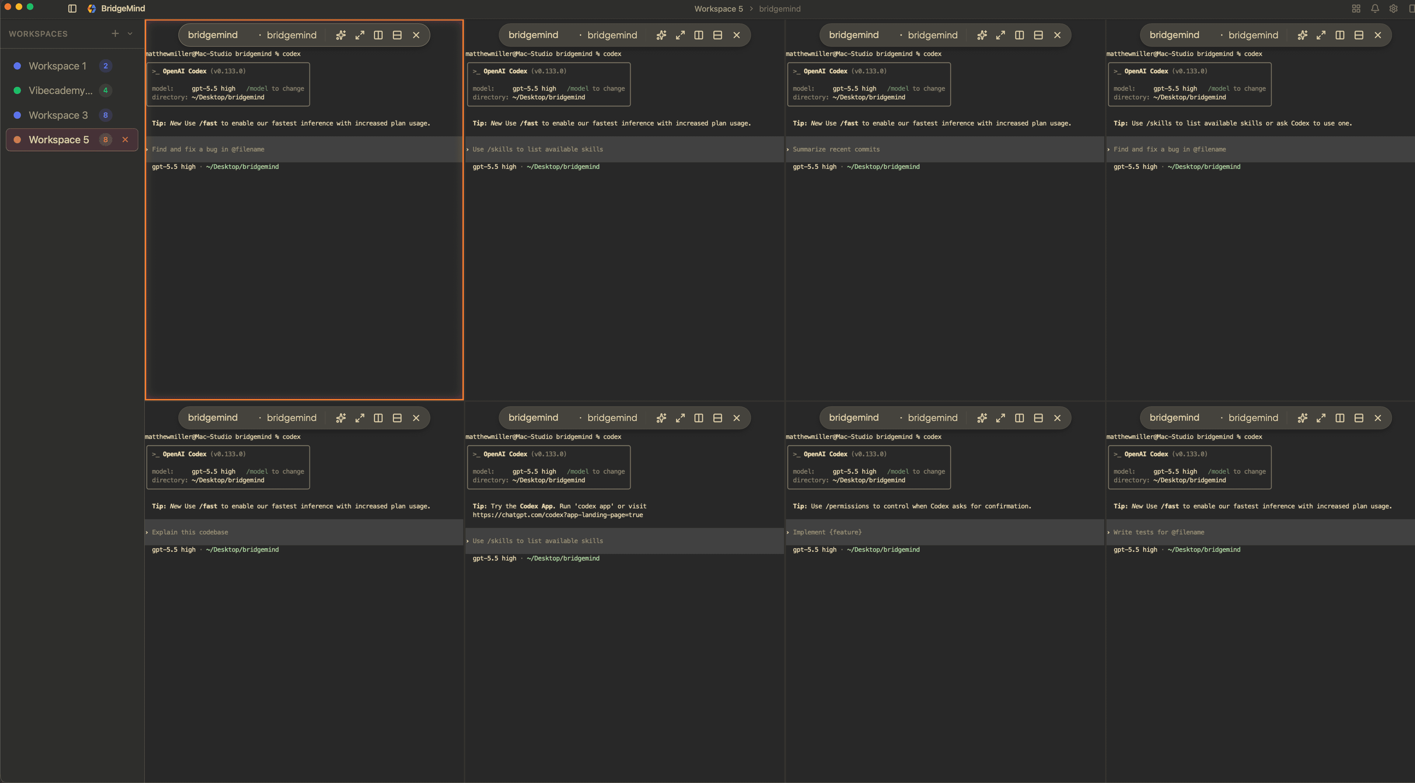Click the BridgeMind logo icon

(x=92, y=9)
